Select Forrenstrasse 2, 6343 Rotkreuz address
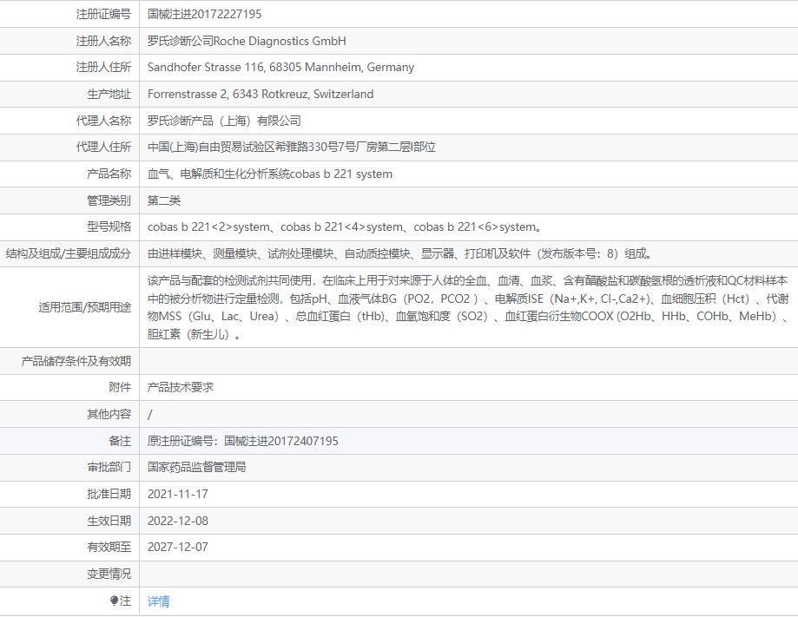Viewport: 798px width, 617px height. coord(260,94)
